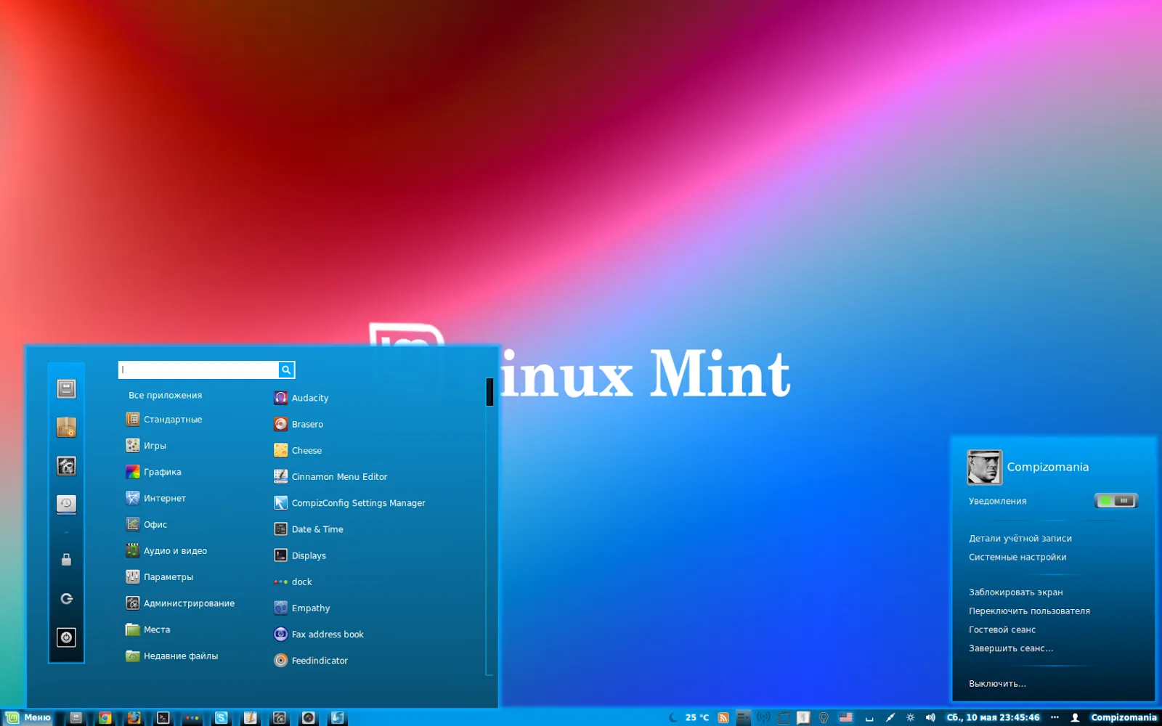The width and height of the screenshot is (1162, 726).
Task: Open Cinnamon Menu Editor
Action: click(330, 476)
